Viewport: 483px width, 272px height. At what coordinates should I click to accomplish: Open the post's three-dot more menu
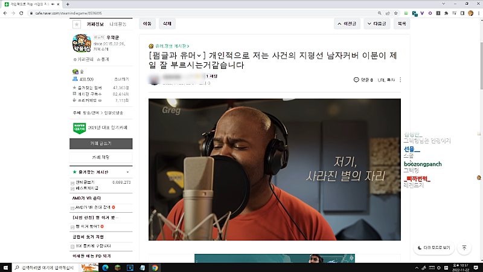click(x=400, y=79)
